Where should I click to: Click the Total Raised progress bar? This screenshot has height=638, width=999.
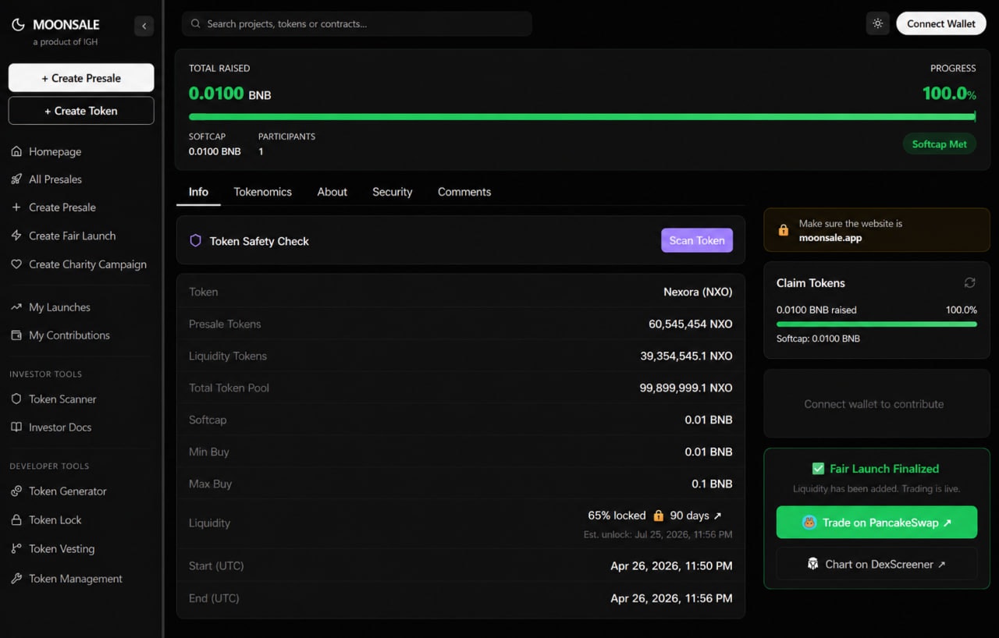(582, 117)
